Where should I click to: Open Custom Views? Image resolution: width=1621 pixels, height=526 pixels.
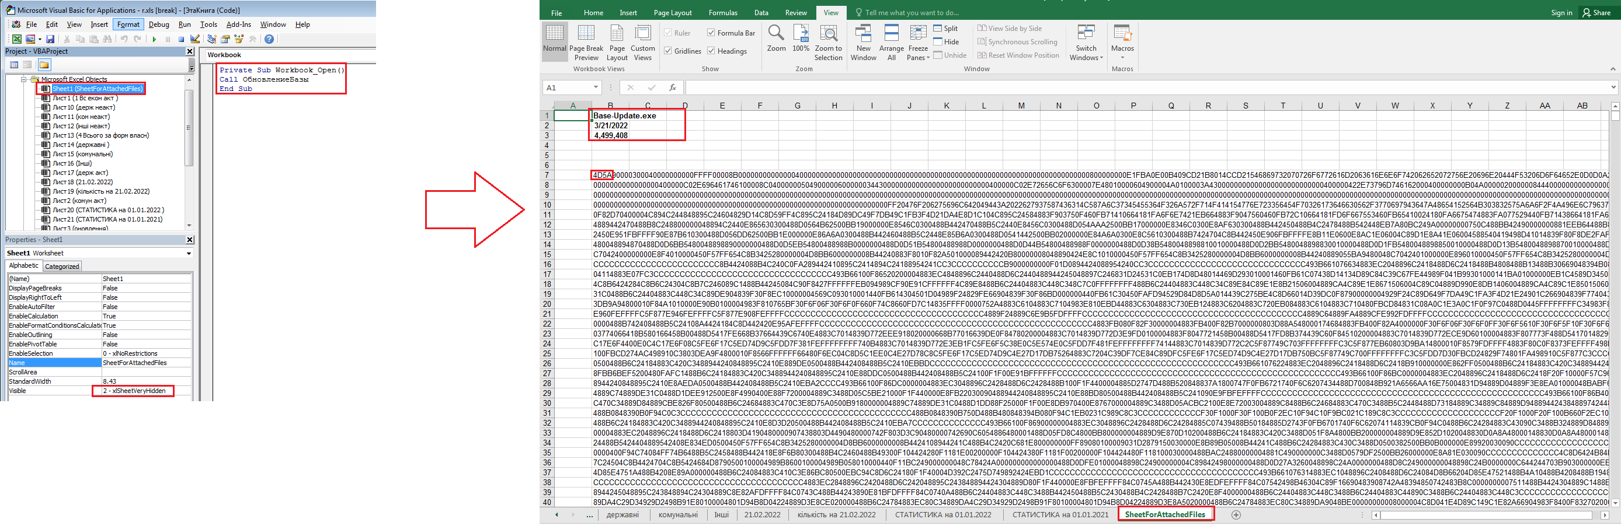tap(642, 43)
